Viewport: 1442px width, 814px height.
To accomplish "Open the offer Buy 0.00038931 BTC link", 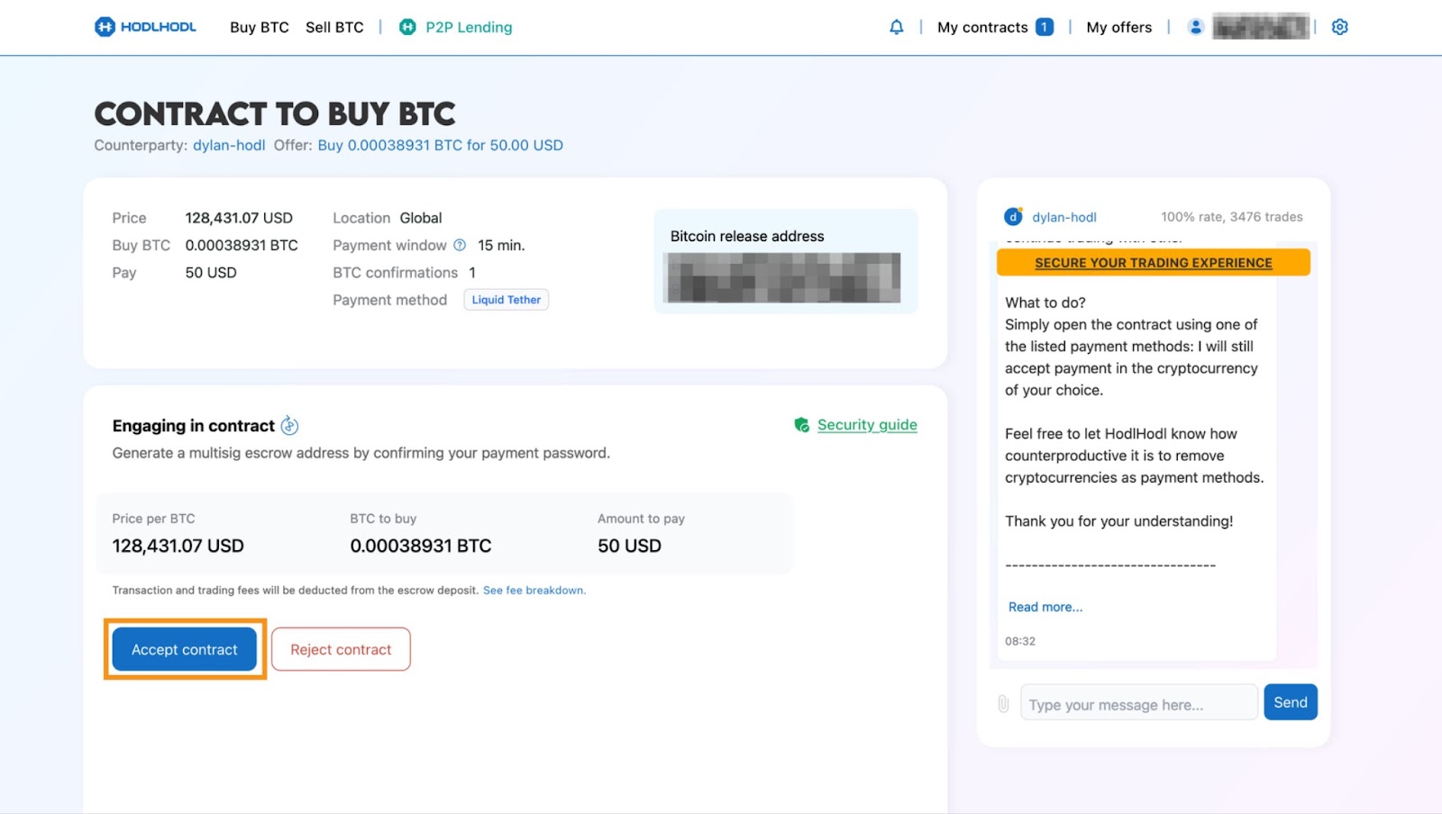I will tap(440, 145).
